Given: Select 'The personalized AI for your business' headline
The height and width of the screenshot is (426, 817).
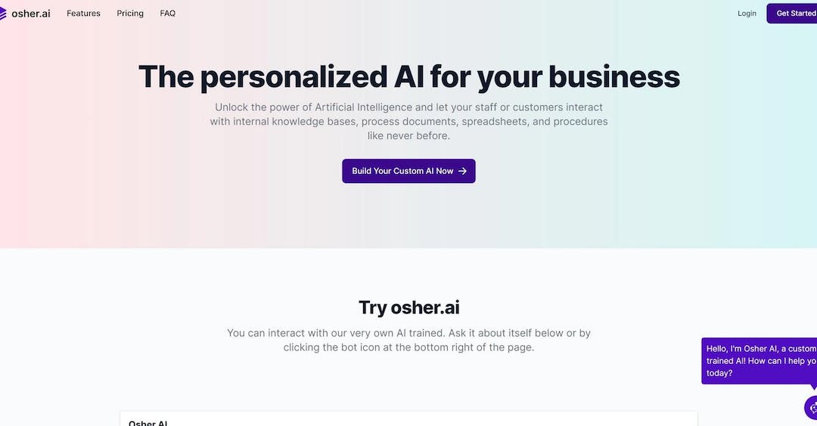Looking at the screenshot, I should (x=409, y=76).
